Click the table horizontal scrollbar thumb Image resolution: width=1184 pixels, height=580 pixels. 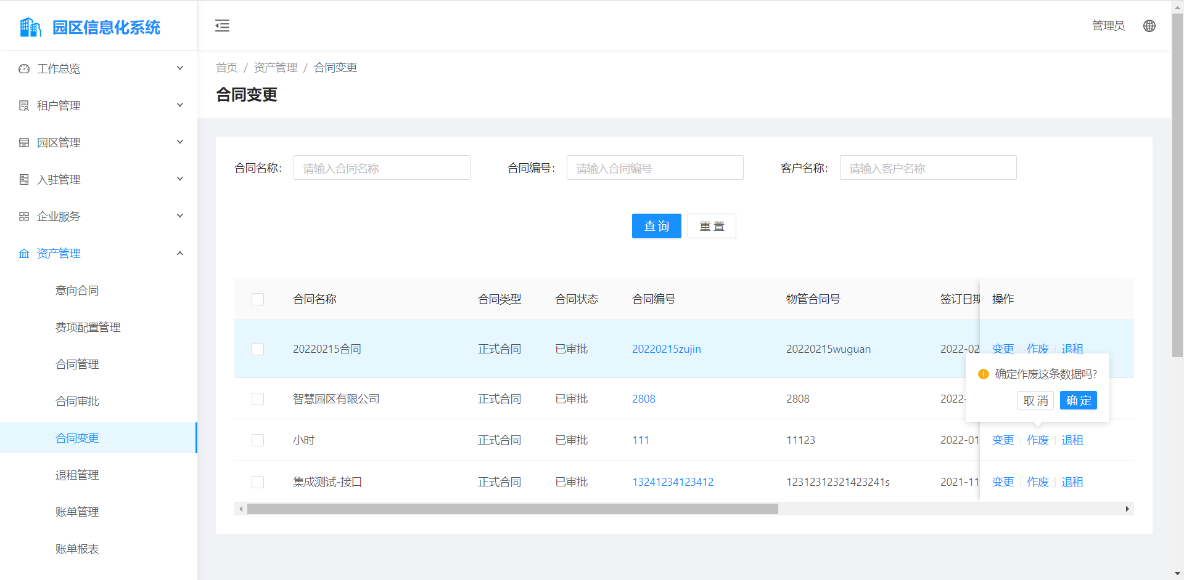pos(512,509)
